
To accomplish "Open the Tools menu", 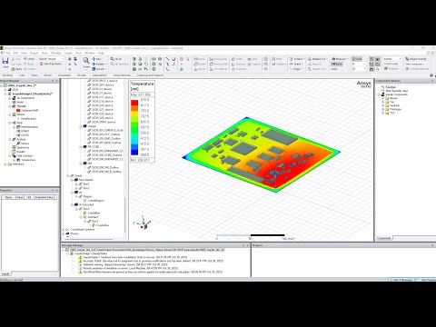I will pos(79,53).
